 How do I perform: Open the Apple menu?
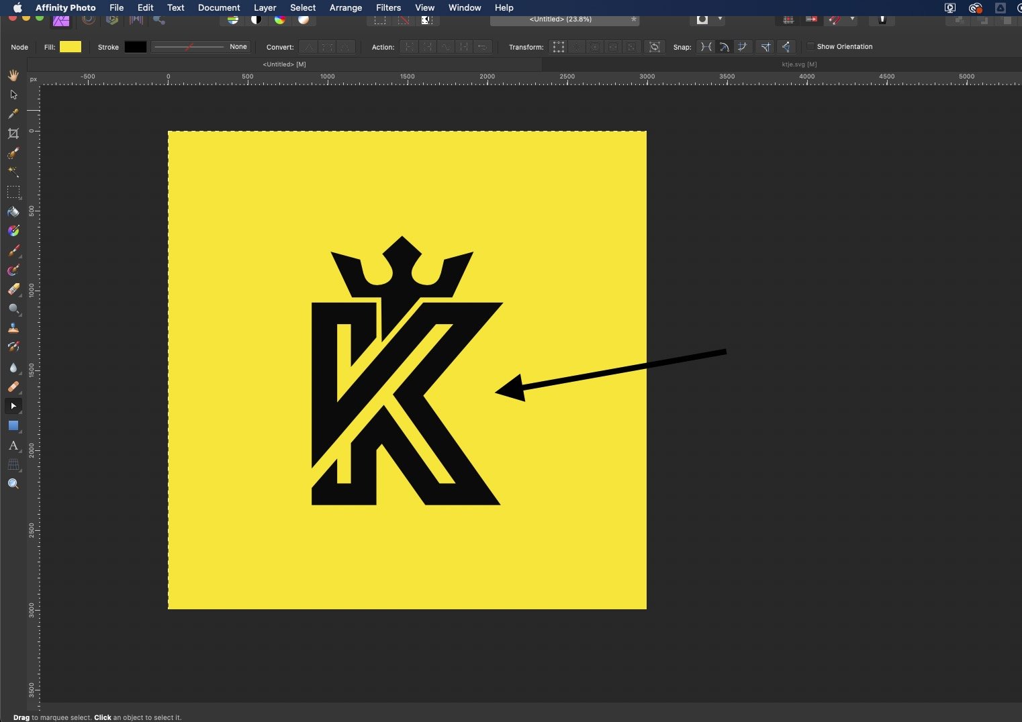pyautogui.click(x=18, y=7)
